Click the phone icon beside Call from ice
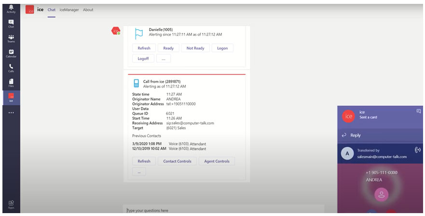Viewport: 425px width, 216px height. tap(137, 83)
